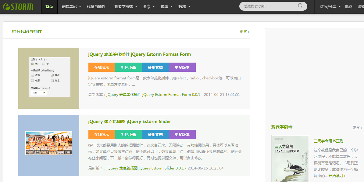Open the Estorm Slider plugin thumbnail

pos(49,145)
